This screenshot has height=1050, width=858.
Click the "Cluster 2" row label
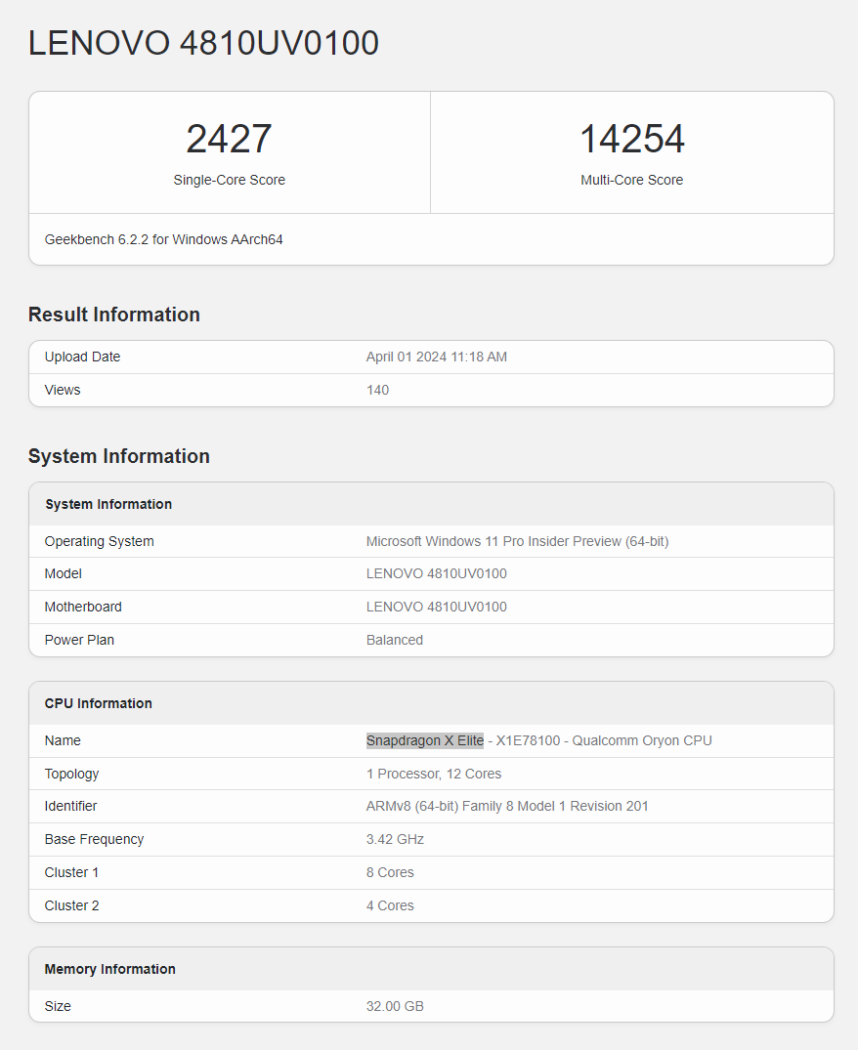(x=71, y=905)
